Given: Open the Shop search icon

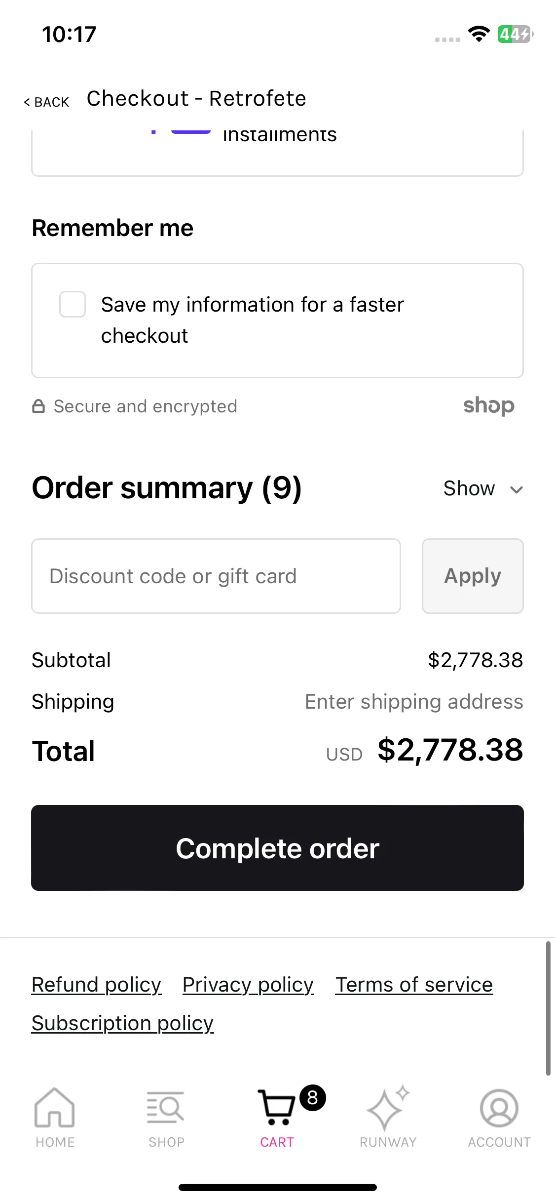Looking at the screenshot, I should point(166,1107).
